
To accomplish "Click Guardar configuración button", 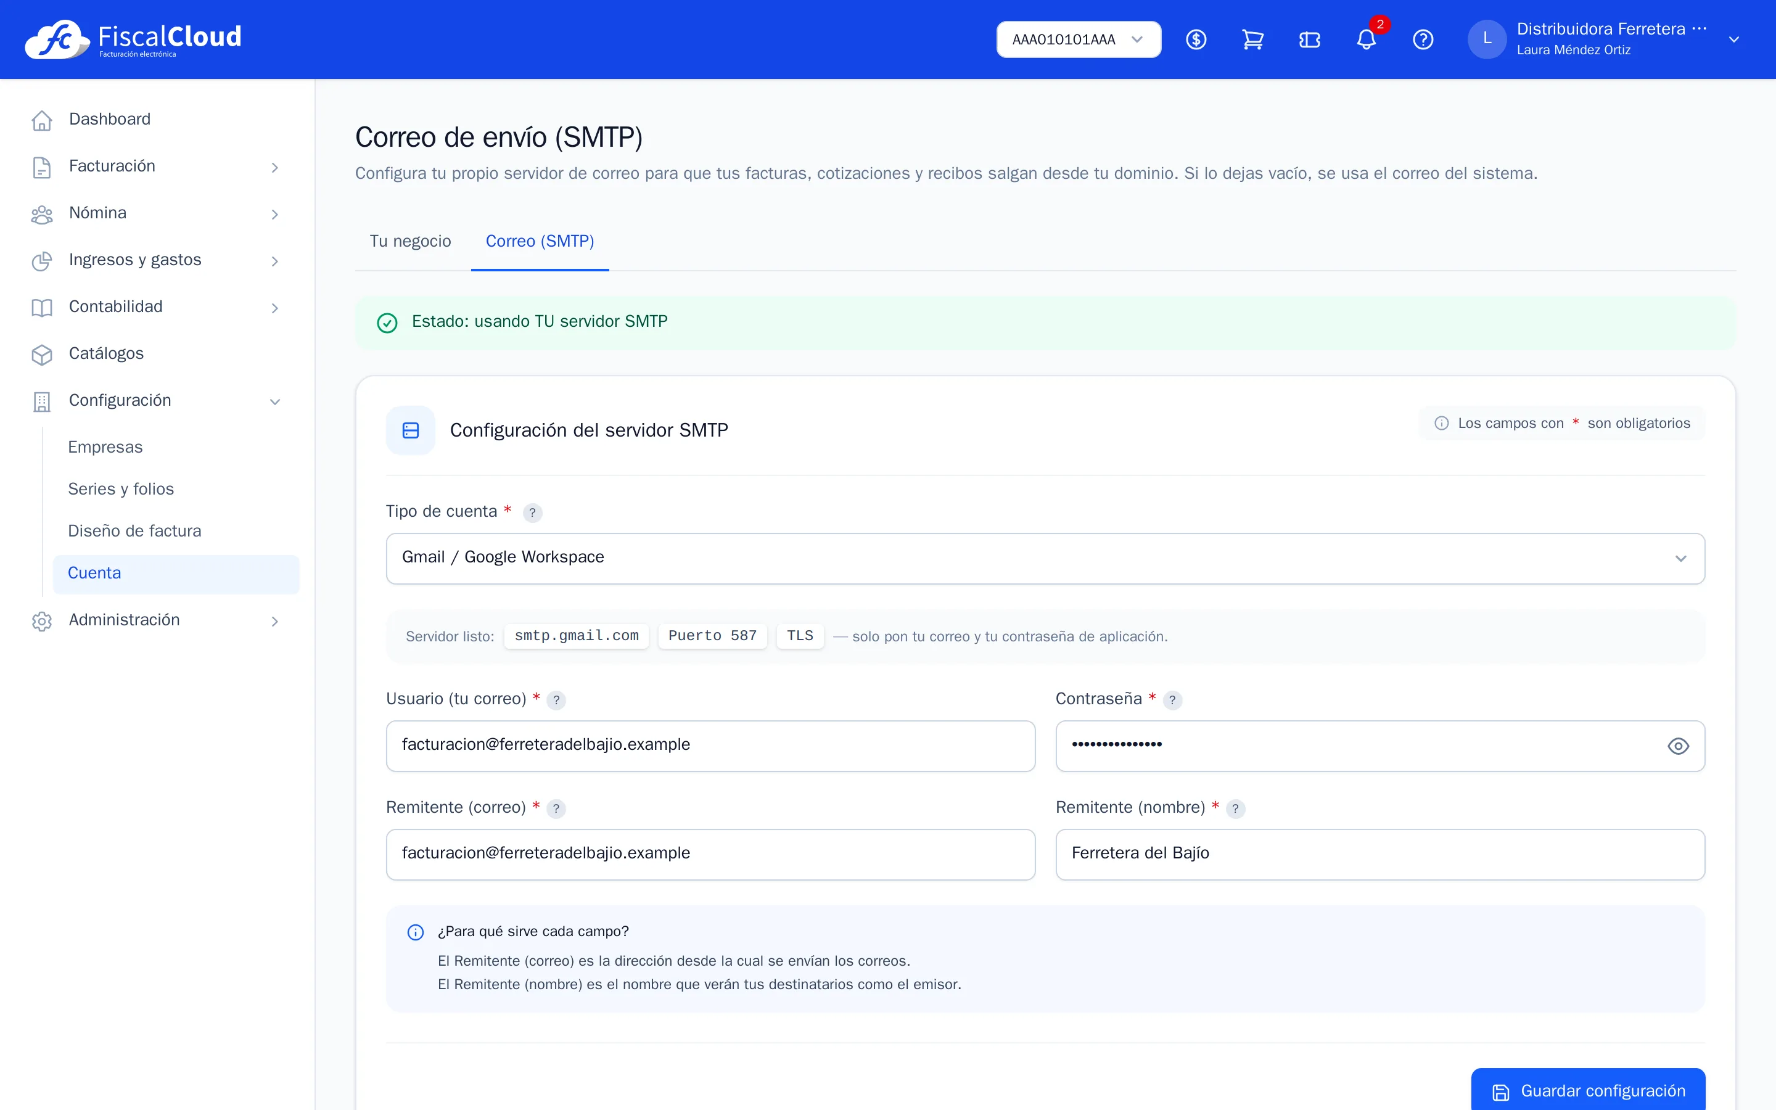I will pos(1588,1091).
